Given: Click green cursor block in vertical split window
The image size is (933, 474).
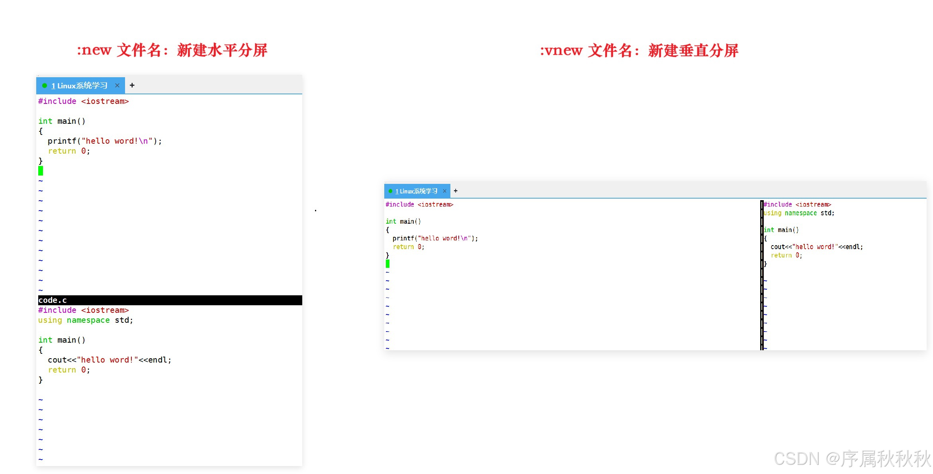Looking at the screenshot, I should (x=387, y=263).
